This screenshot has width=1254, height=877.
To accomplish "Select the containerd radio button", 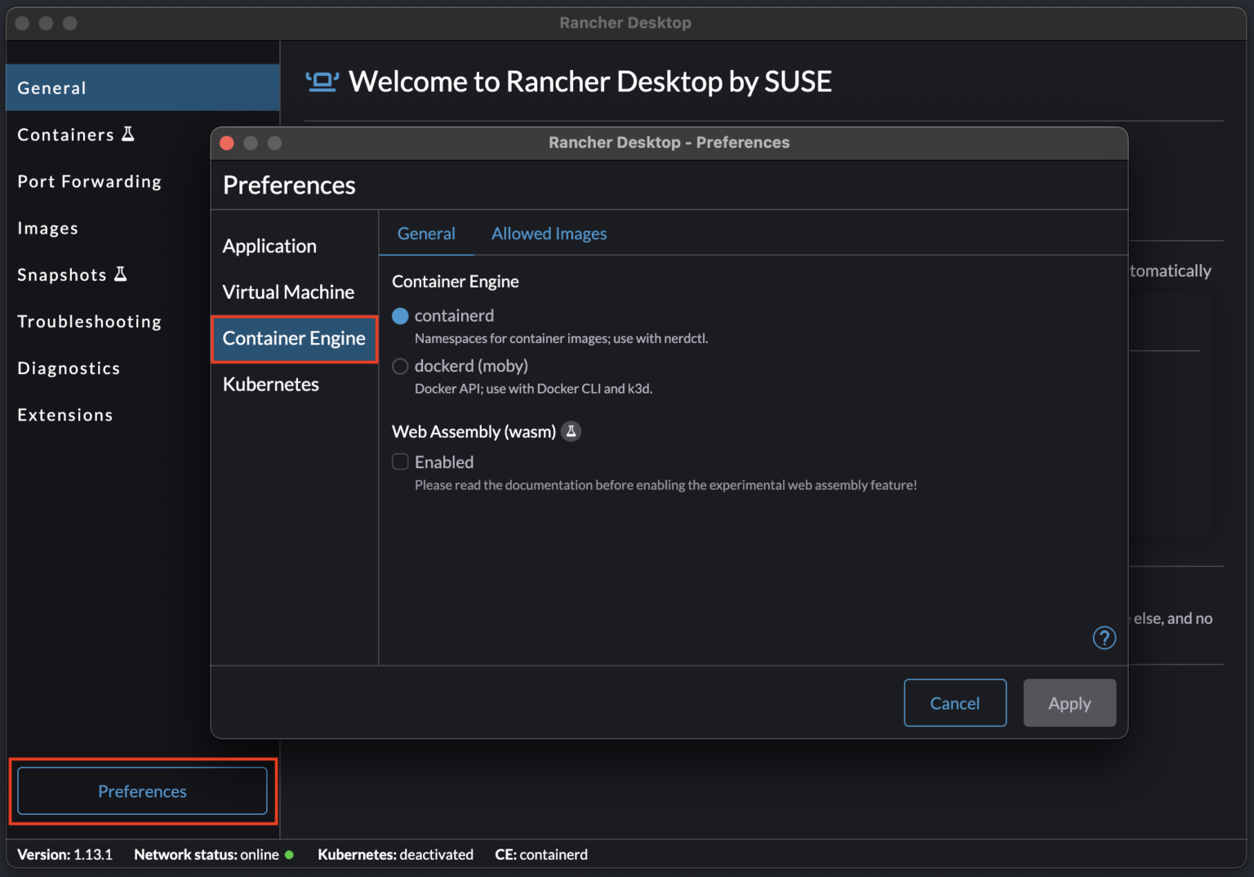I will [400, 316].
